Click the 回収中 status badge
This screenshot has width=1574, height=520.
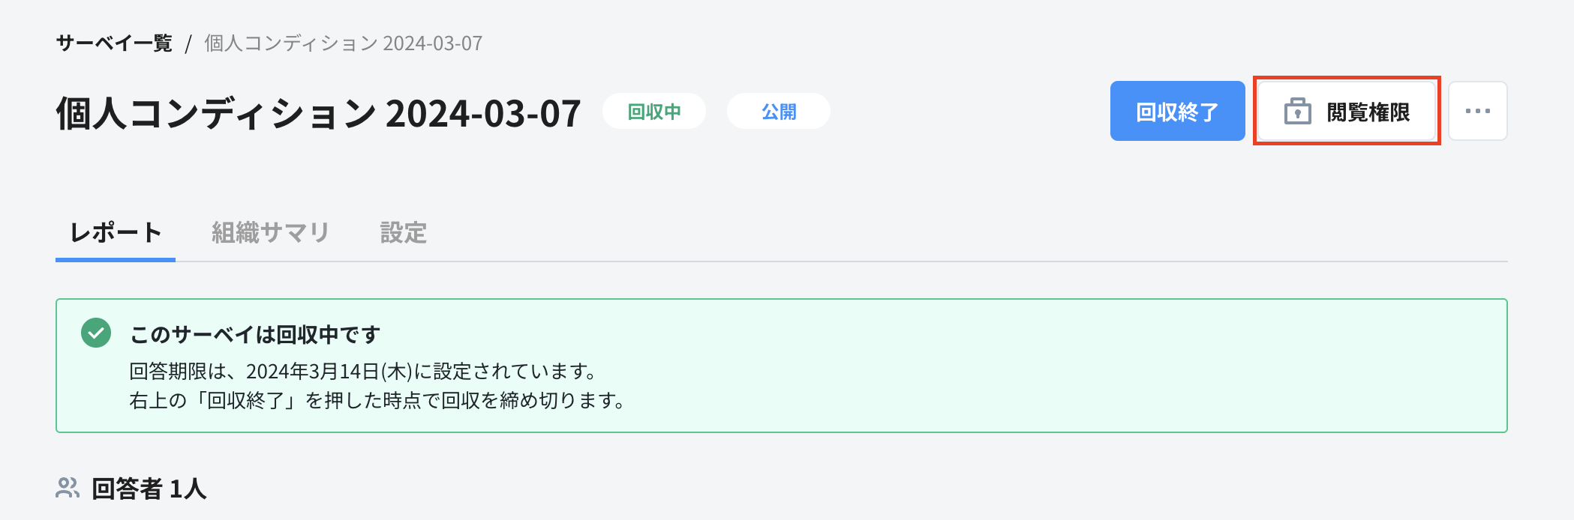[x=653, y=111]
